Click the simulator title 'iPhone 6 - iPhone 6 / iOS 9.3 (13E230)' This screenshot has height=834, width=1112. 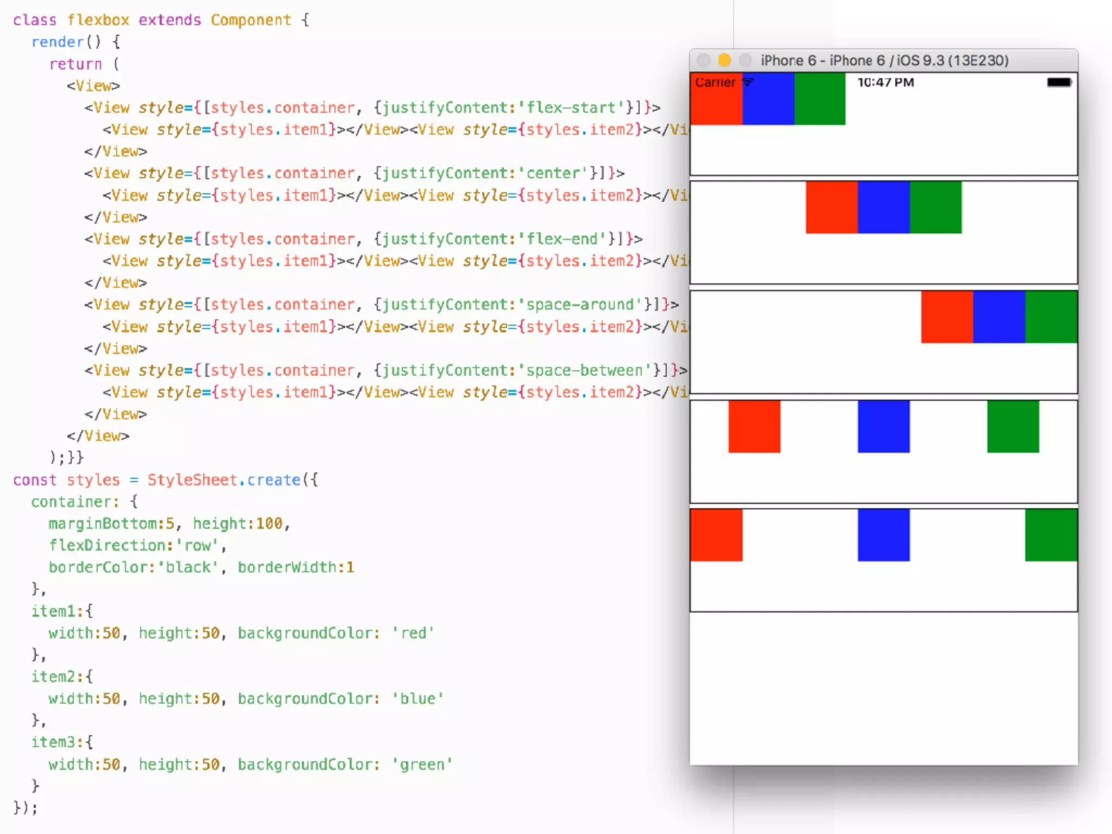click(x=884, y=60)
